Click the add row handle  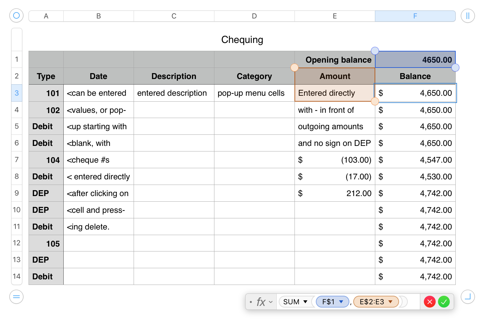click(16, 297)
